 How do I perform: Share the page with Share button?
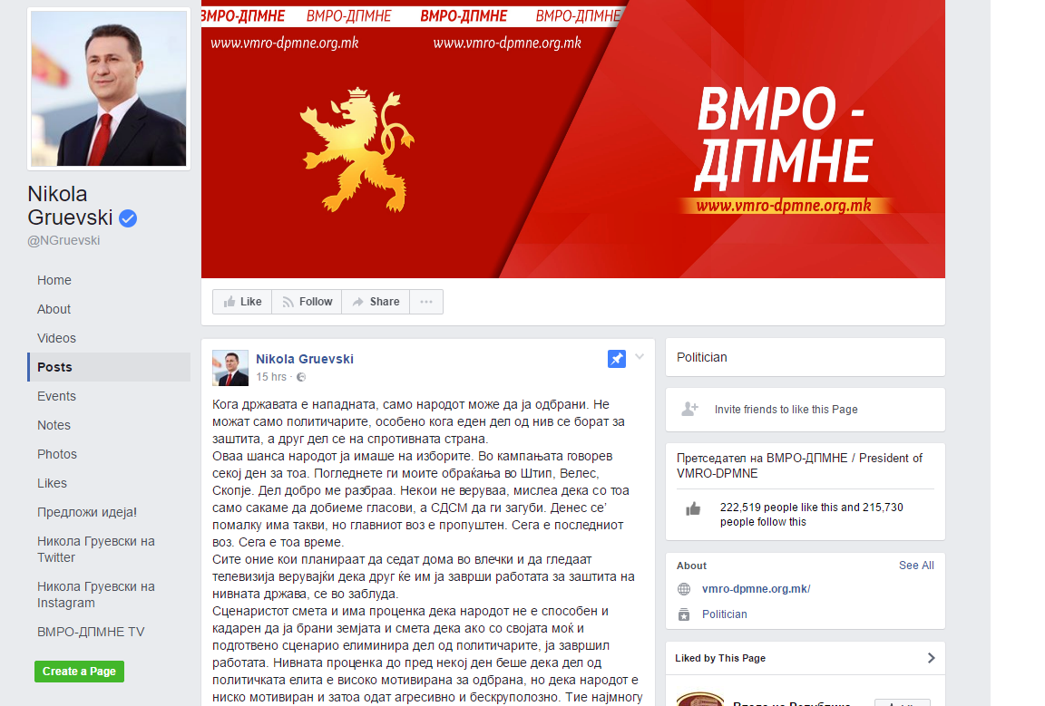pyautogui.click(x=376, y=302)
